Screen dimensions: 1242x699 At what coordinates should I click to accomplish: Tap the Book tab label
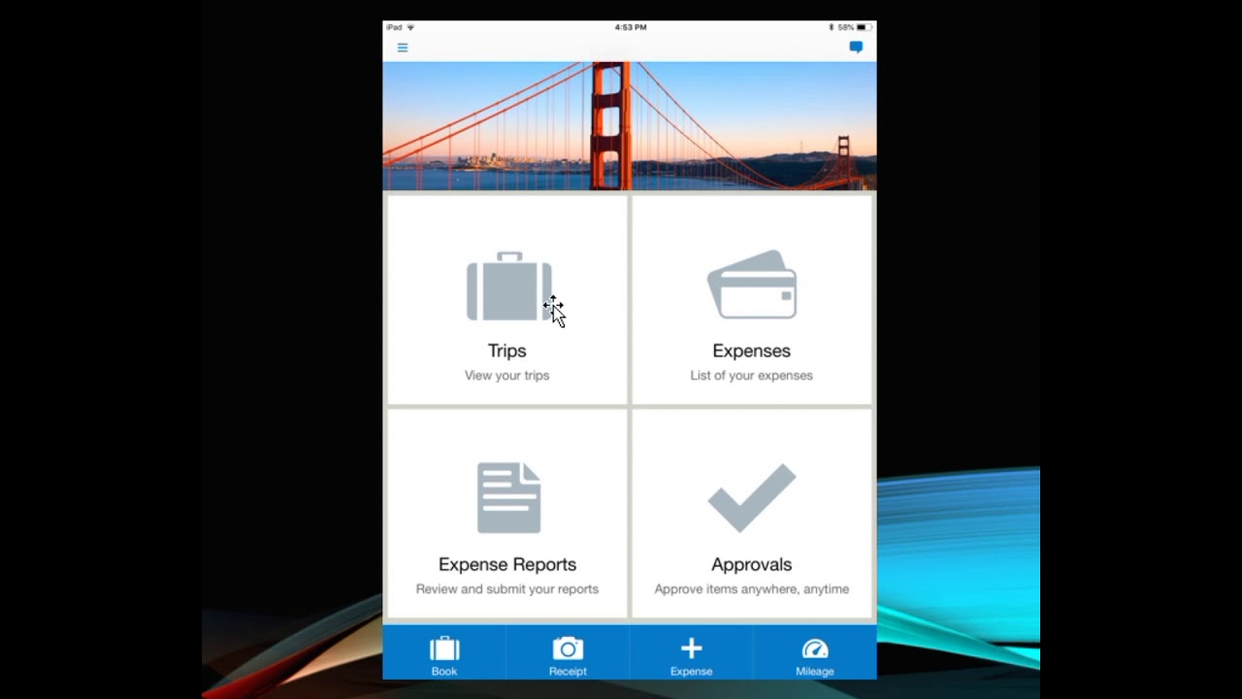point(444,671)
